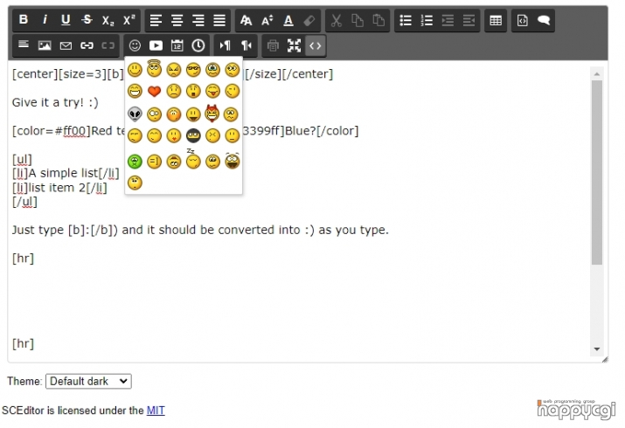This screenshot has height=428, width=625.
Task: Open the font color picker
Action: 288,20
